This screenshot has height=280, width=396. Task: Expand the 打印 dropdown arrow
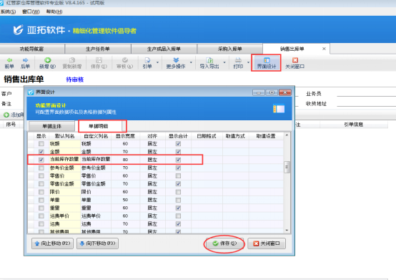click(248, 62)
